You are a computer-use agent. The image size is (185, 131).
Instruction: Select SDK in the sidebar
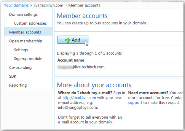pyautogui.click(x=13, y=76)
